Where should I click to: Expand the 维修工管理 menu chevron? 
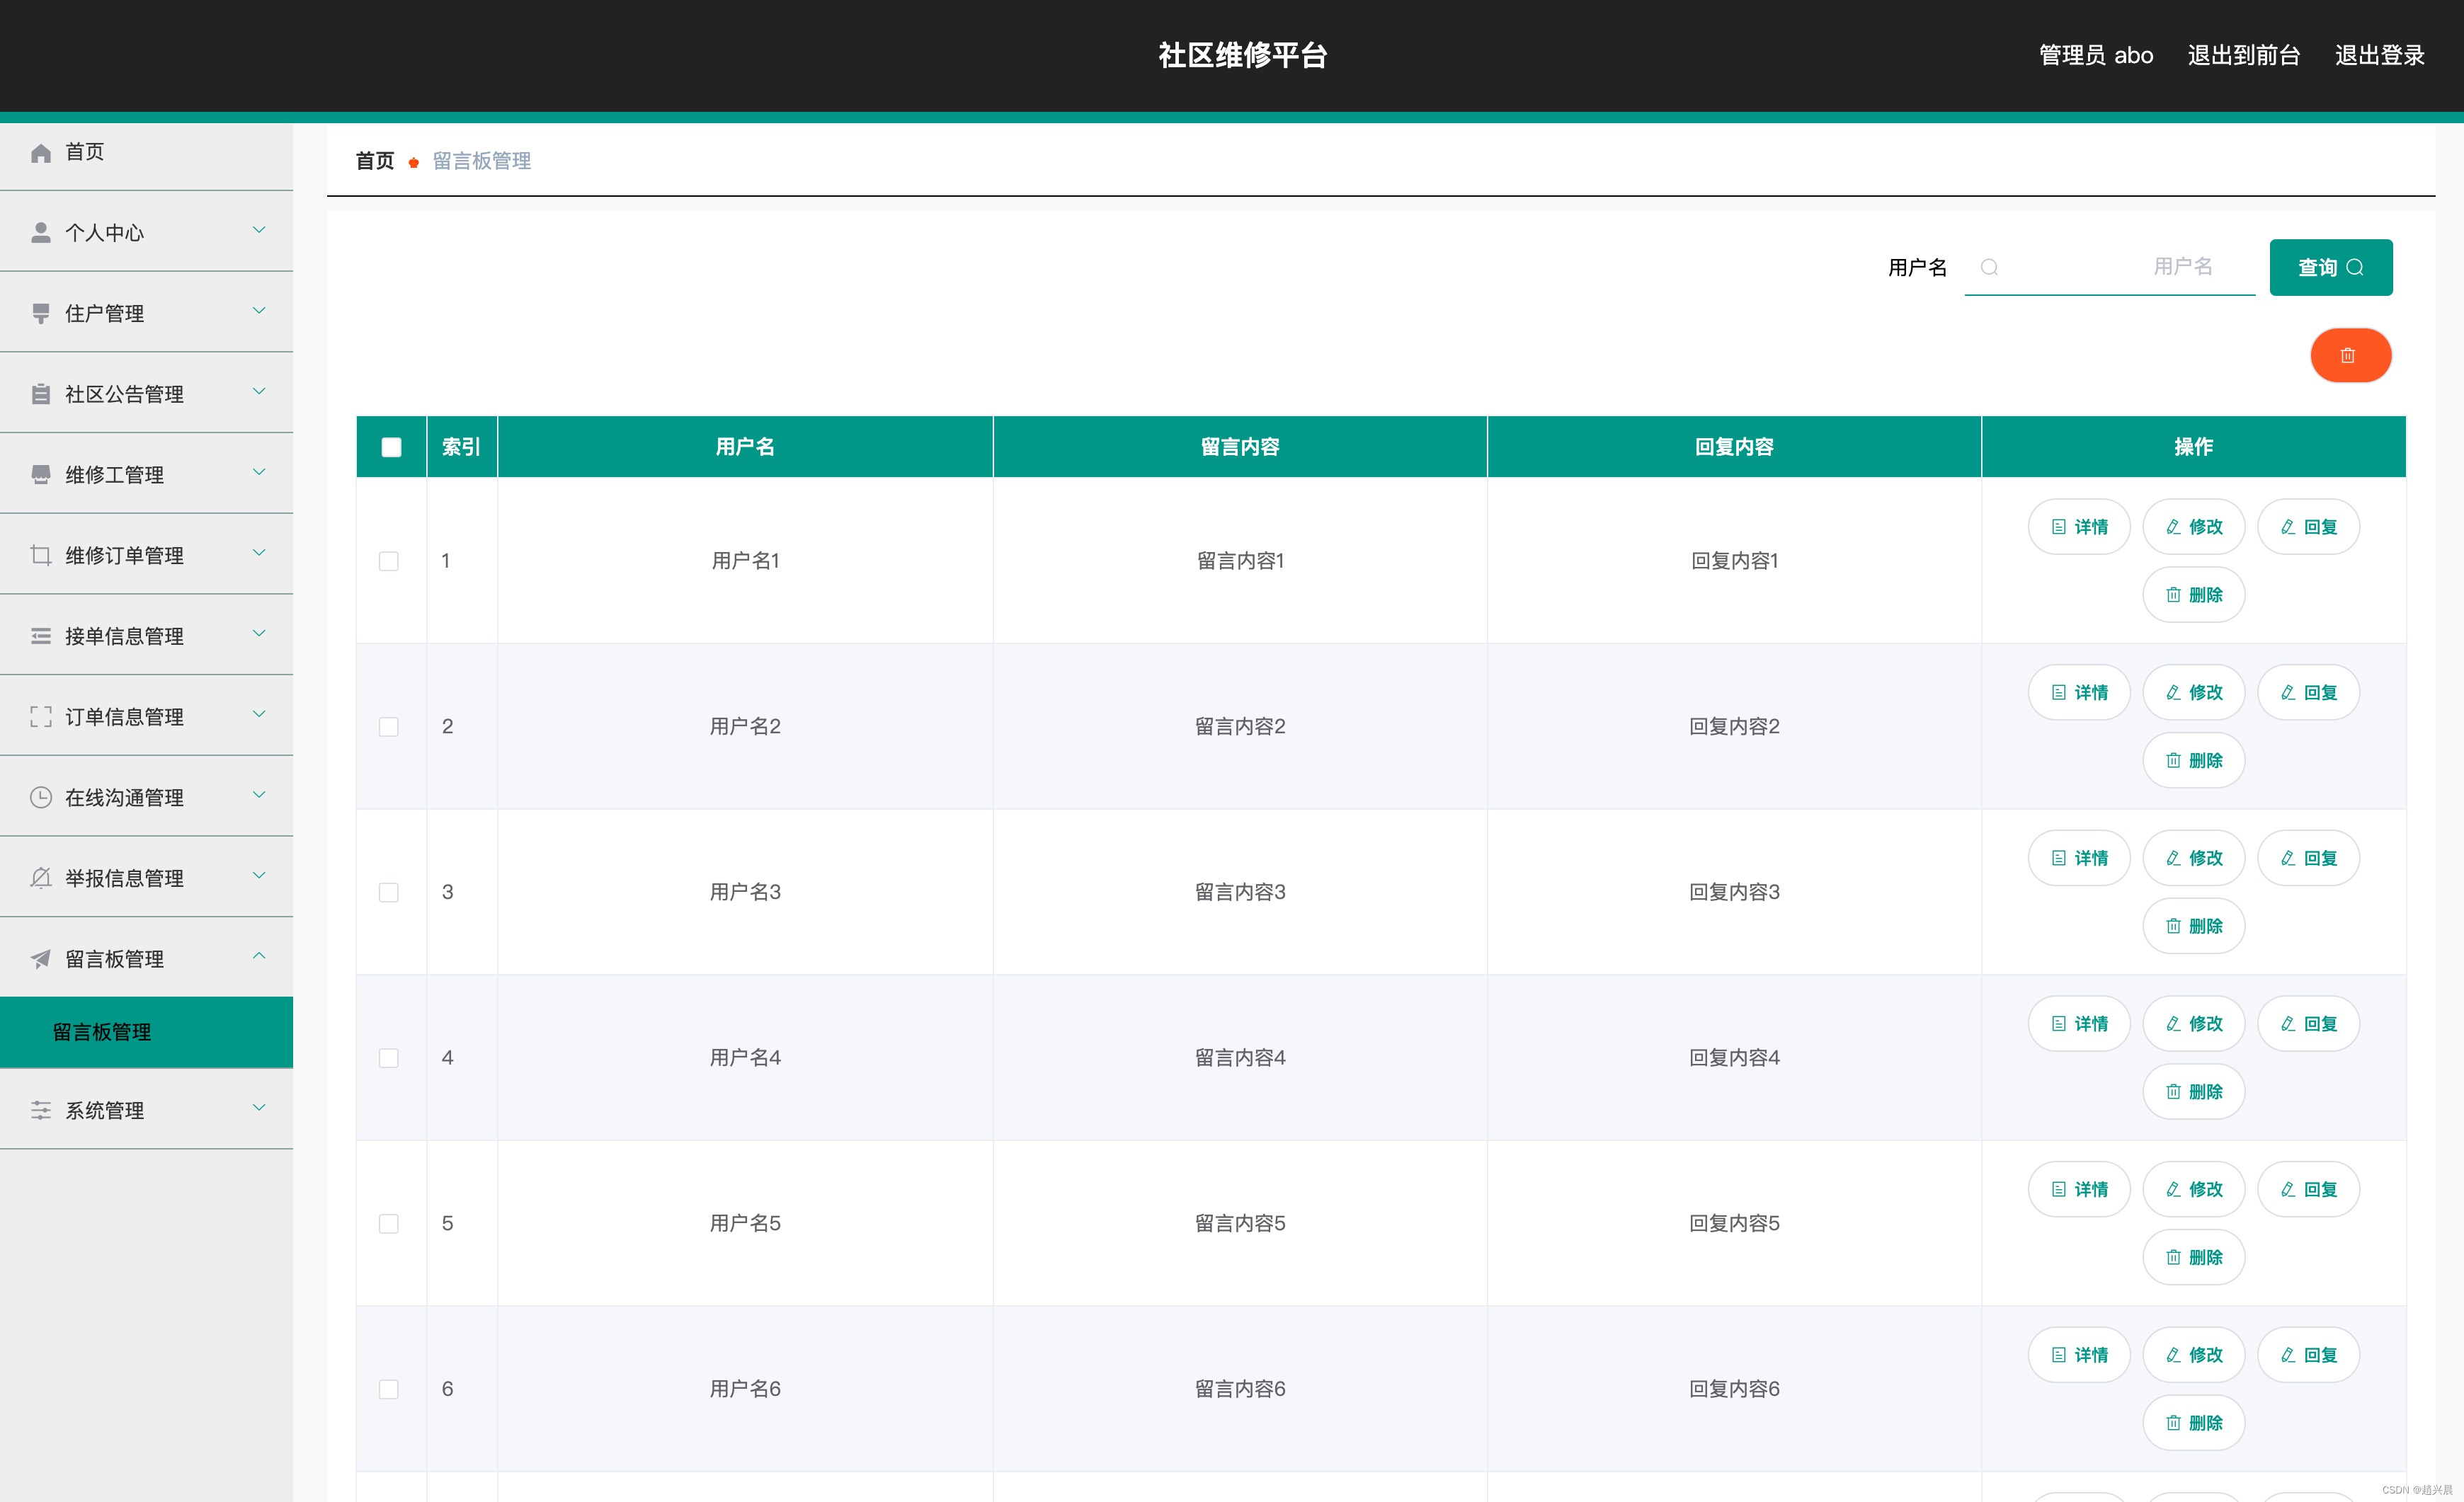coord(259,472)
